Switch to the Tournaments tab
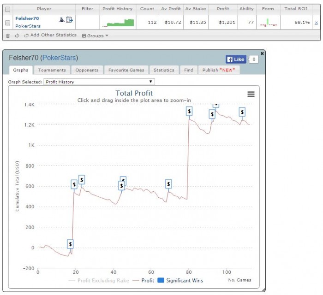 coord(52,70)
